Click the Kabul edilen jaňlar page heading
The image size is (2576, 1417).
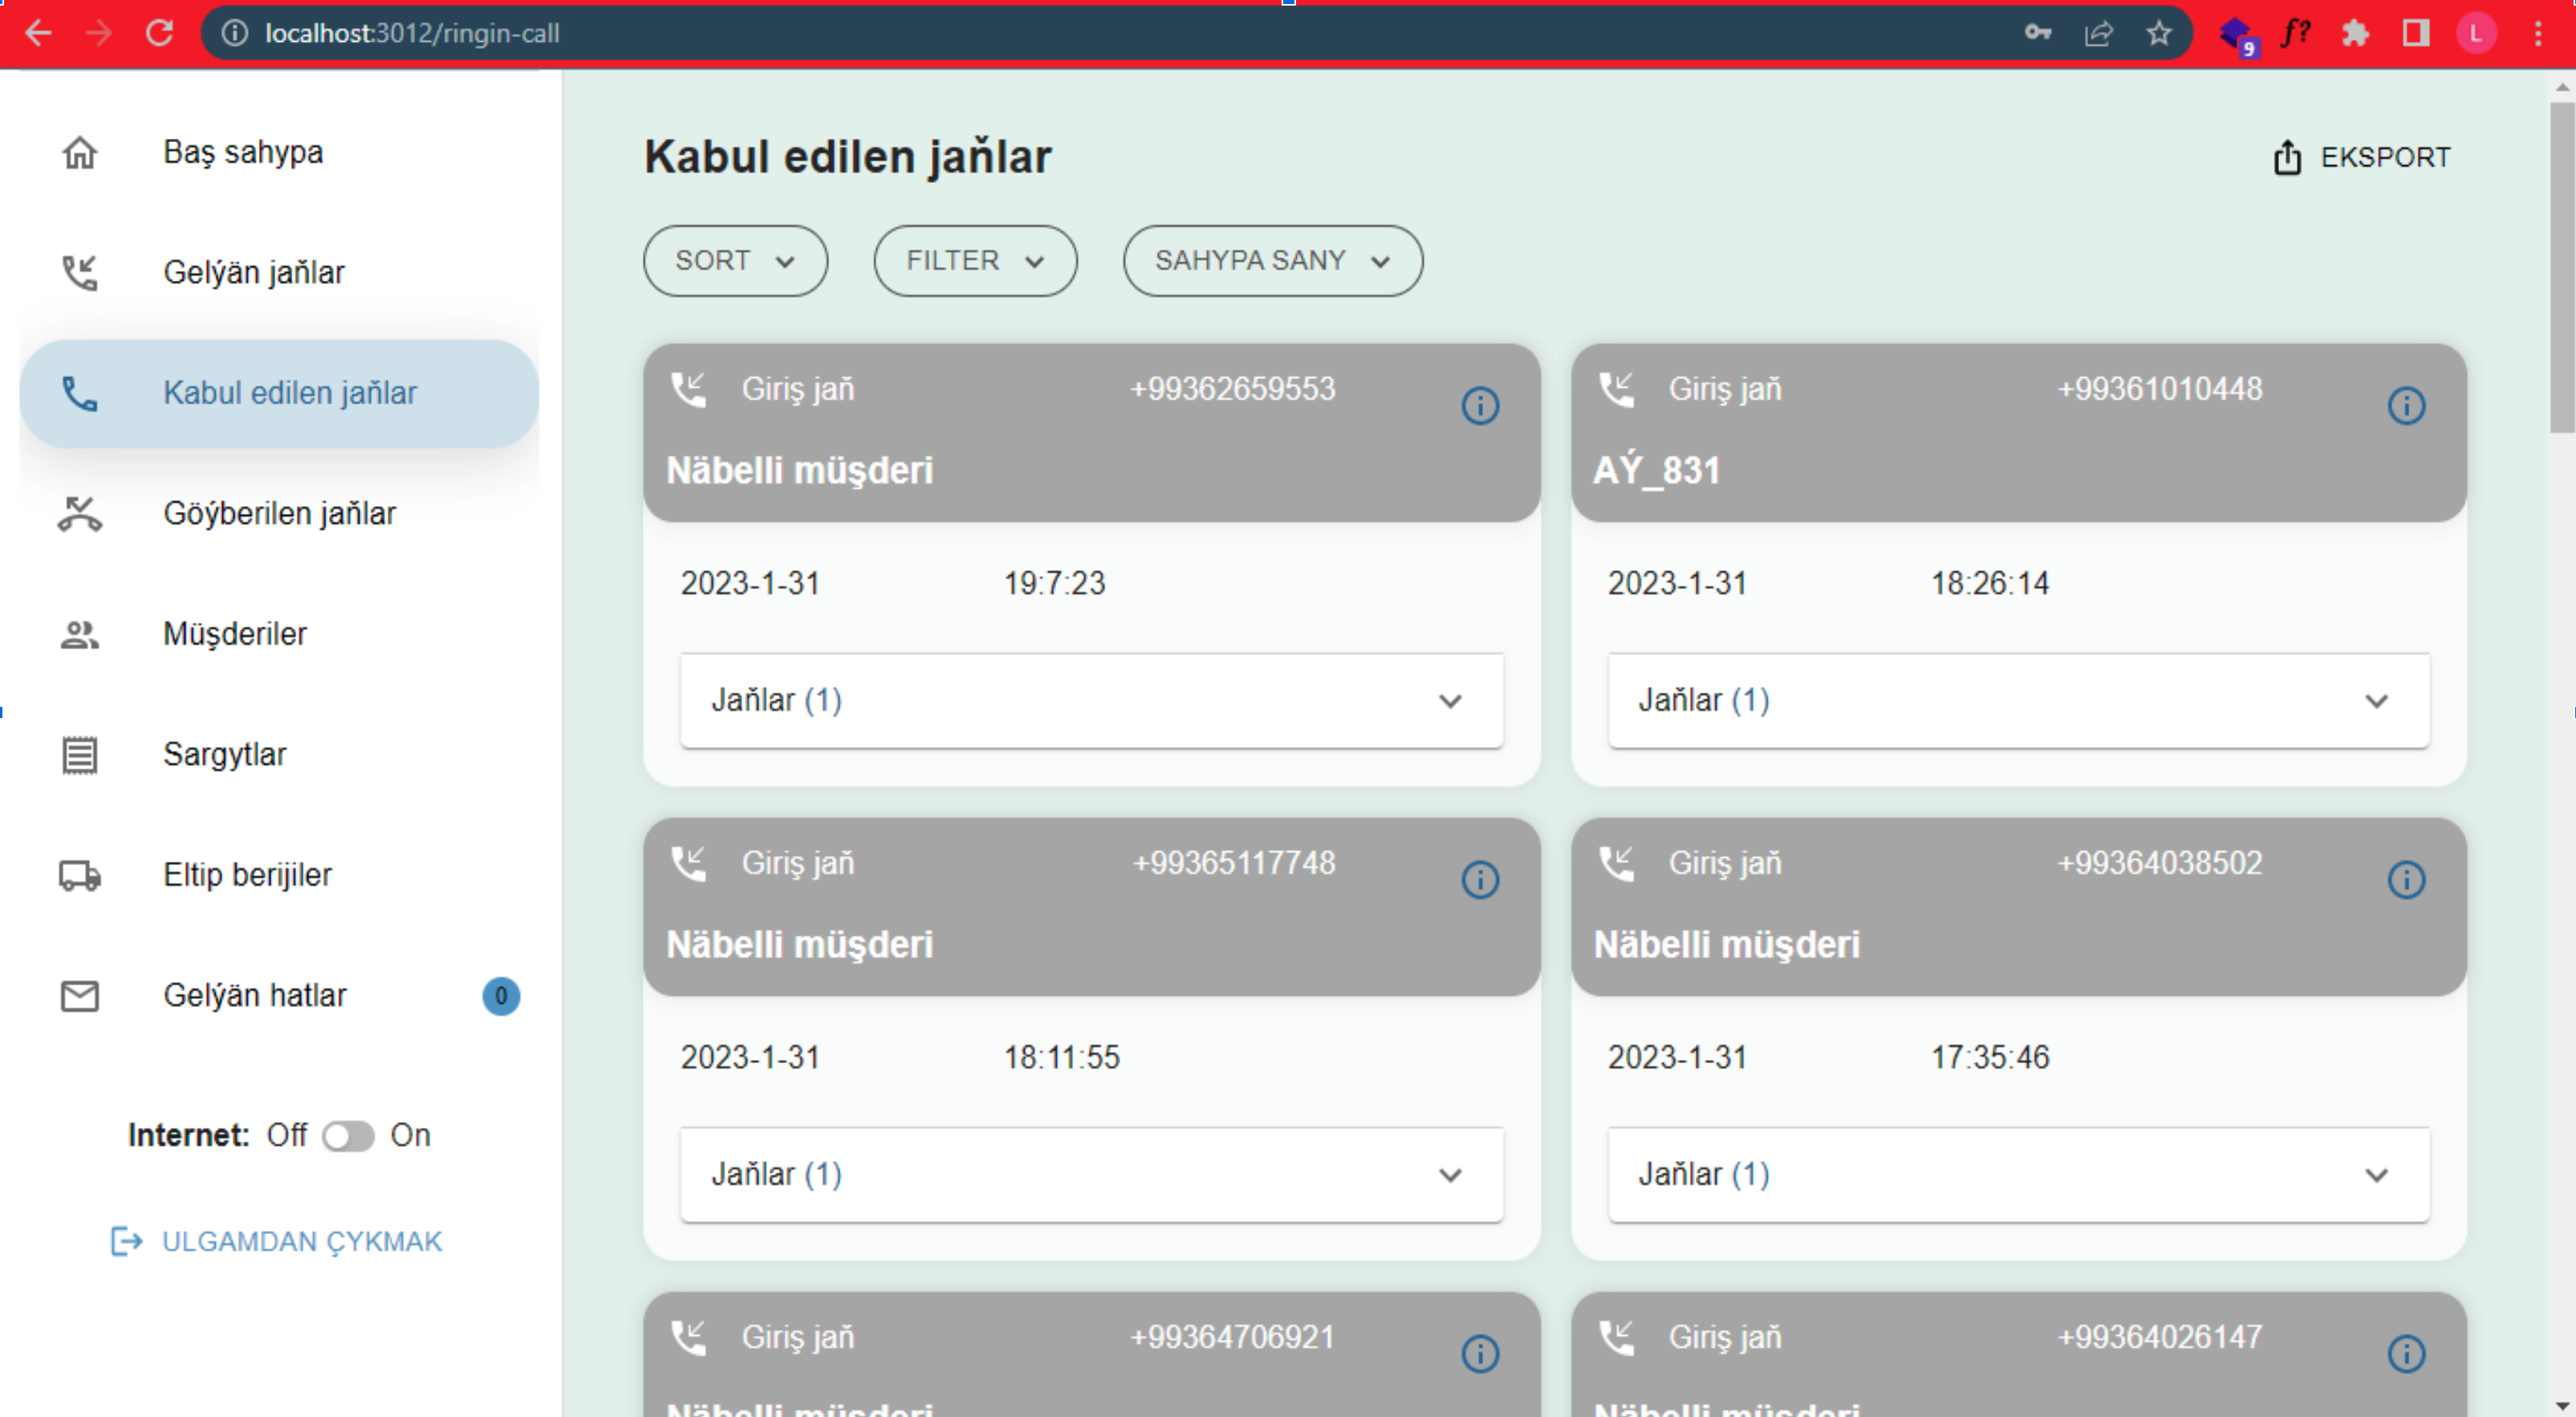(847, 157)
